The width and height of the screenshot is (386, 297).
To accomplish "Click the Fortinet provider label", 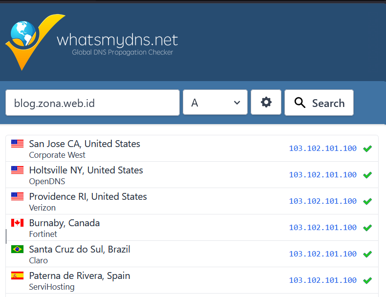I will coord(43,234).
